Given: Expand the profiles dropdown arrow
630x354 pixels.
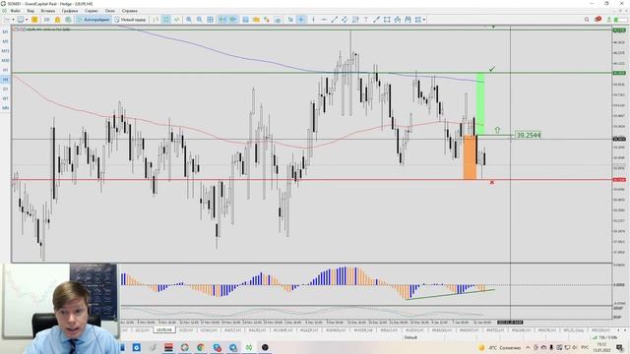Looking at the screenshot, I should [x=27, y=20].
